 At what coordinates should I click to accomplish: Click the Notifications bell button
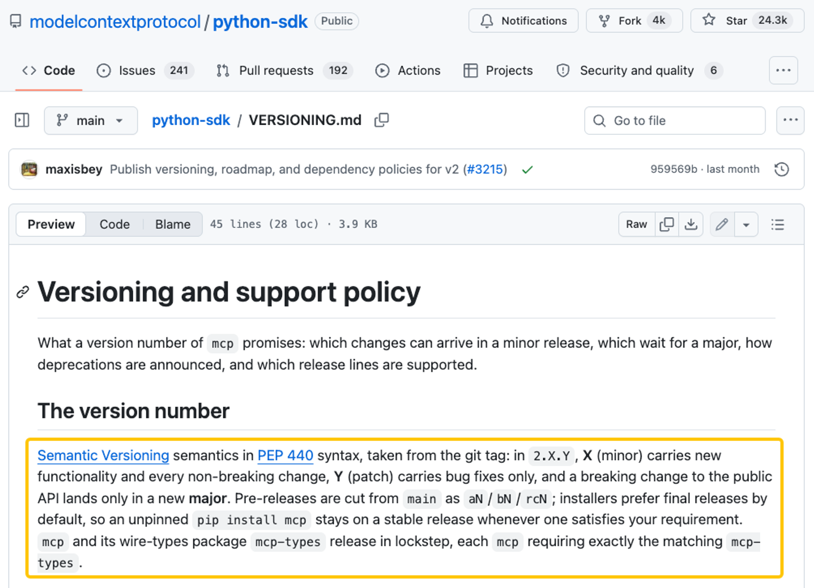(x=523, y=21)
